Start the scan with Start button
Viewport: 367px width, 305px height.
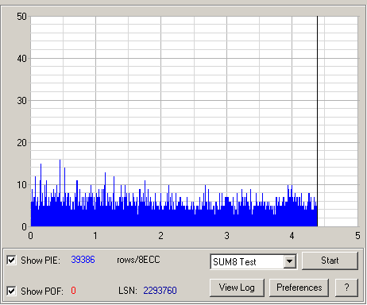pyautogui.click(x=330, y=261)
